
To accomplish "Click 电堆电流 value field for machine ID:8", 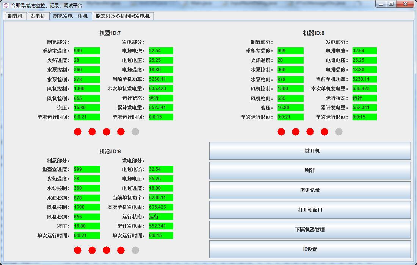I will [x=364, y=51].
